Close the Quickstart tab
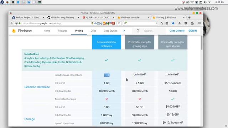Image resolution: width=228 pixels, height=128 pixels. (x=114, y=17)
